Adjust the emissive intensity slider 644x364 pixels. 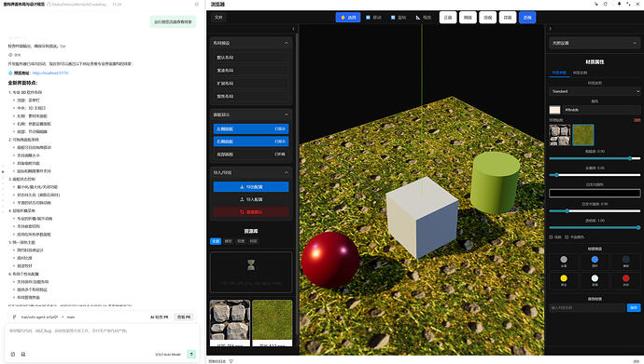[595, 211]
